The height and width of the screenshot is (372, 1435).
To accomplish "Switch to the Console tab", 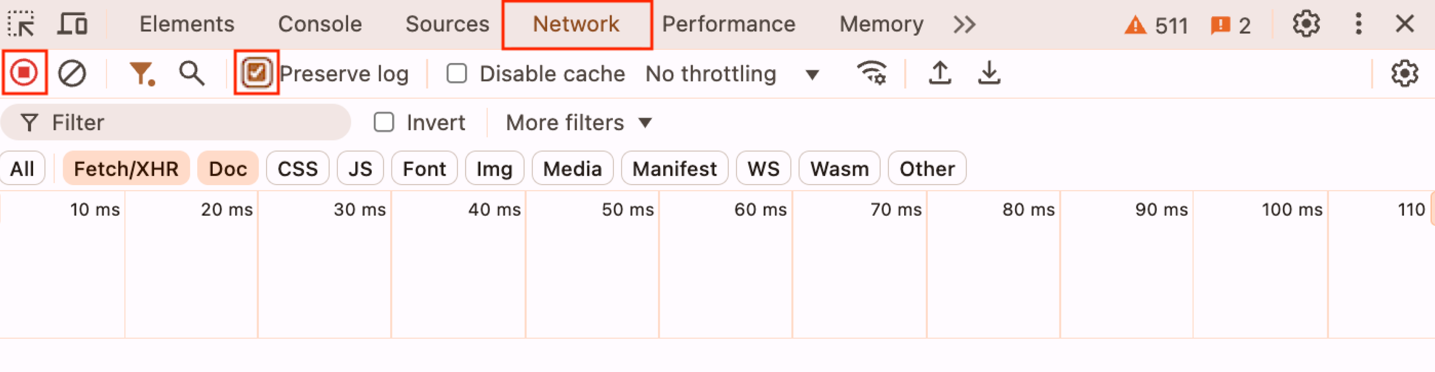I will [x=320, y=24].
